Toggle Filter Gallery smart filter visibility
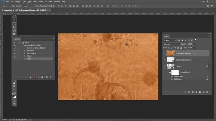The width and height of the screenshot is (216, 121). pos(172,77)
